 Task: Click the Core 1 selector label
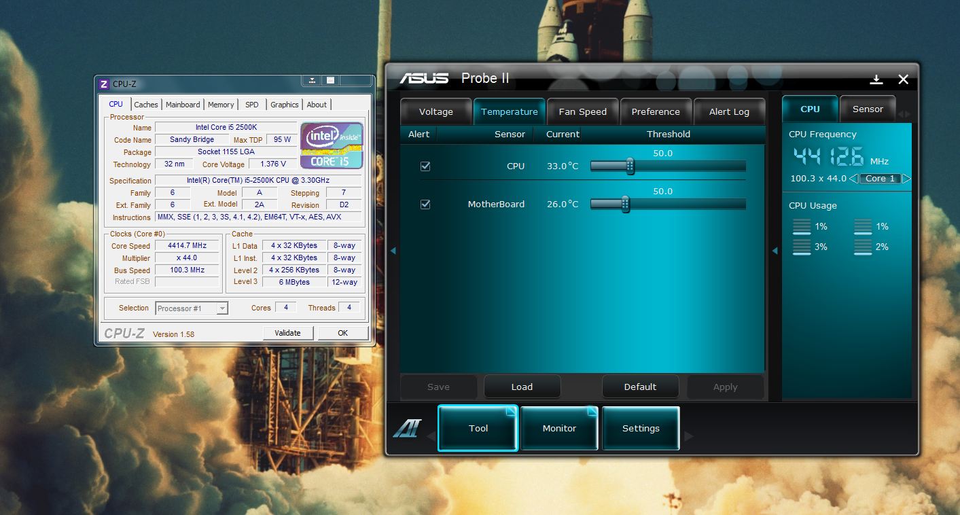pos(880,179)
